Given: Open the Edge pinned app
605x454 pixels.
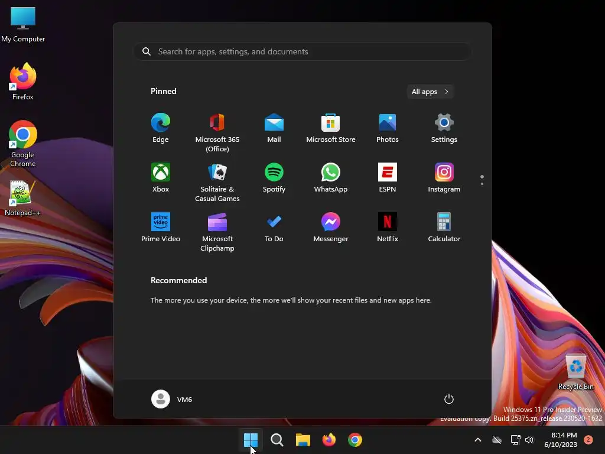Looking at the screenshot, I should (161, 128).
